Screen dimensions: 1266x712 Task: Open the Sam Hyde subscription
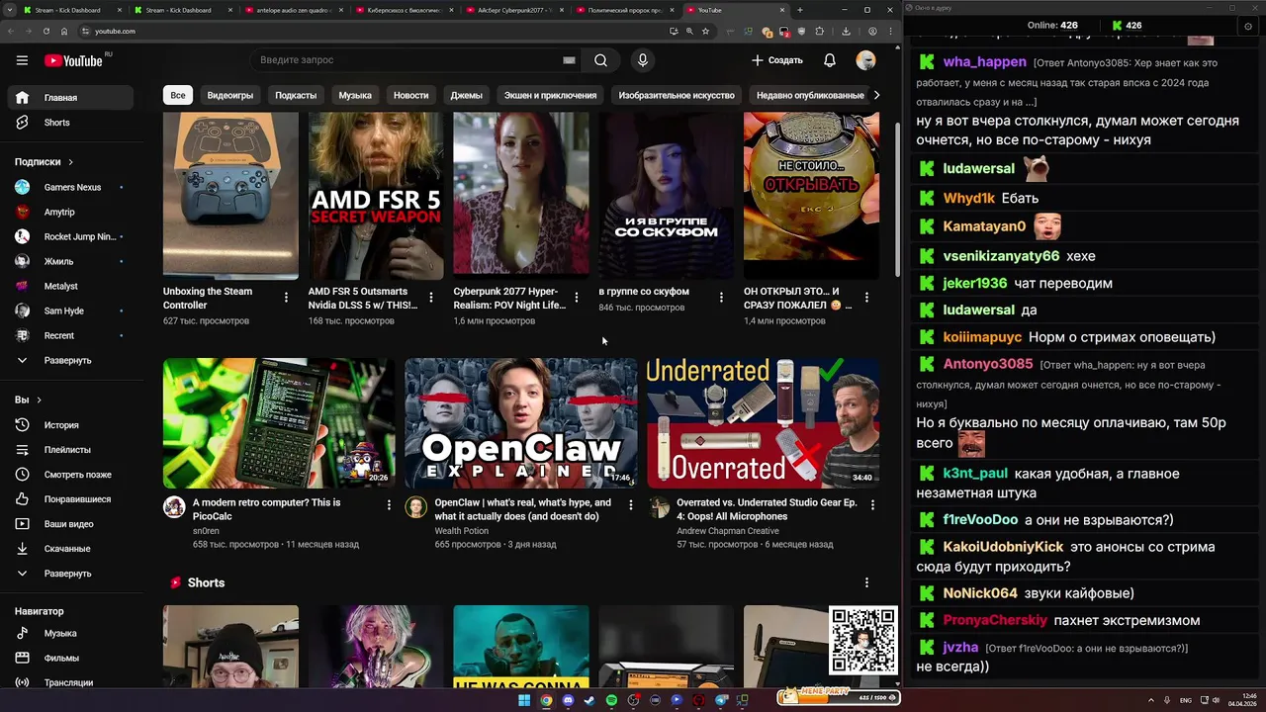coord(69,311)
